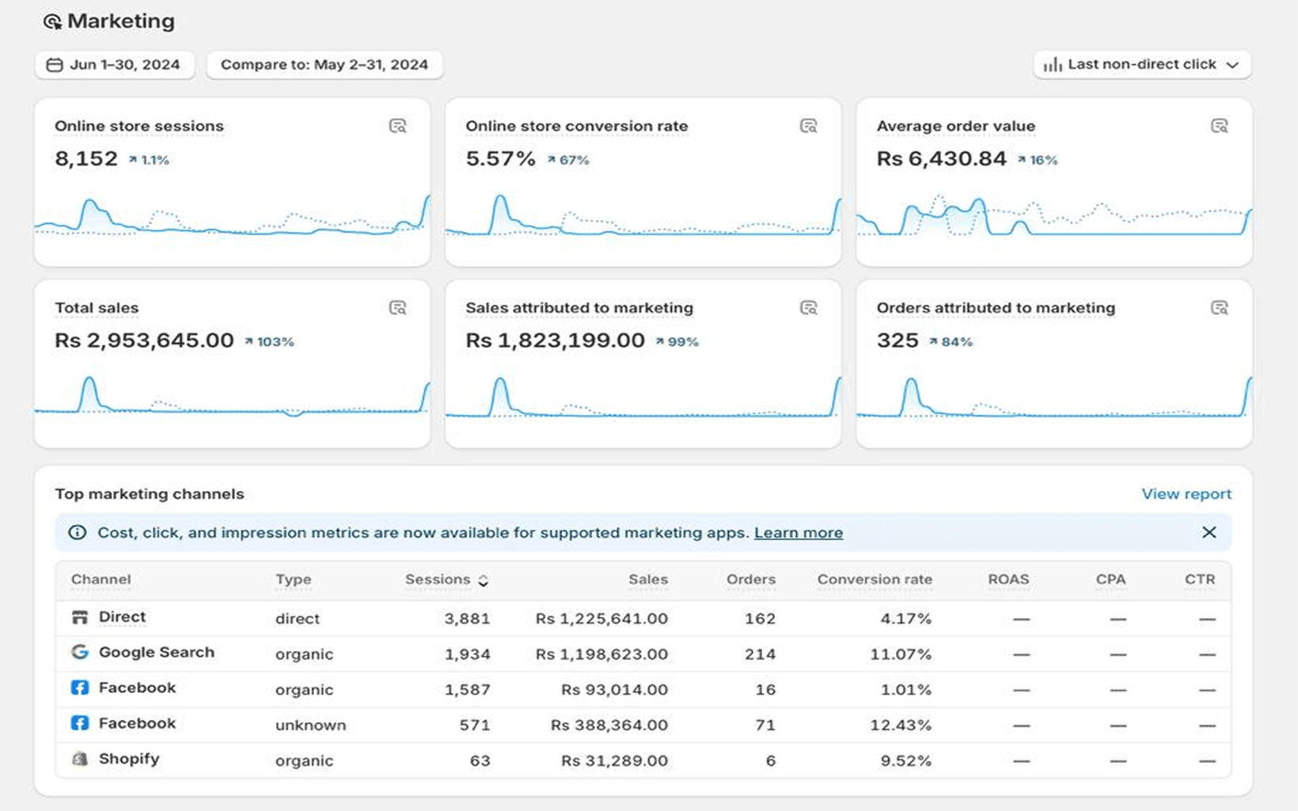Open the Jun 1–30, 2024 date picker
The height and width of the screenshot is (811, 1298).
(x=114, y=65)
